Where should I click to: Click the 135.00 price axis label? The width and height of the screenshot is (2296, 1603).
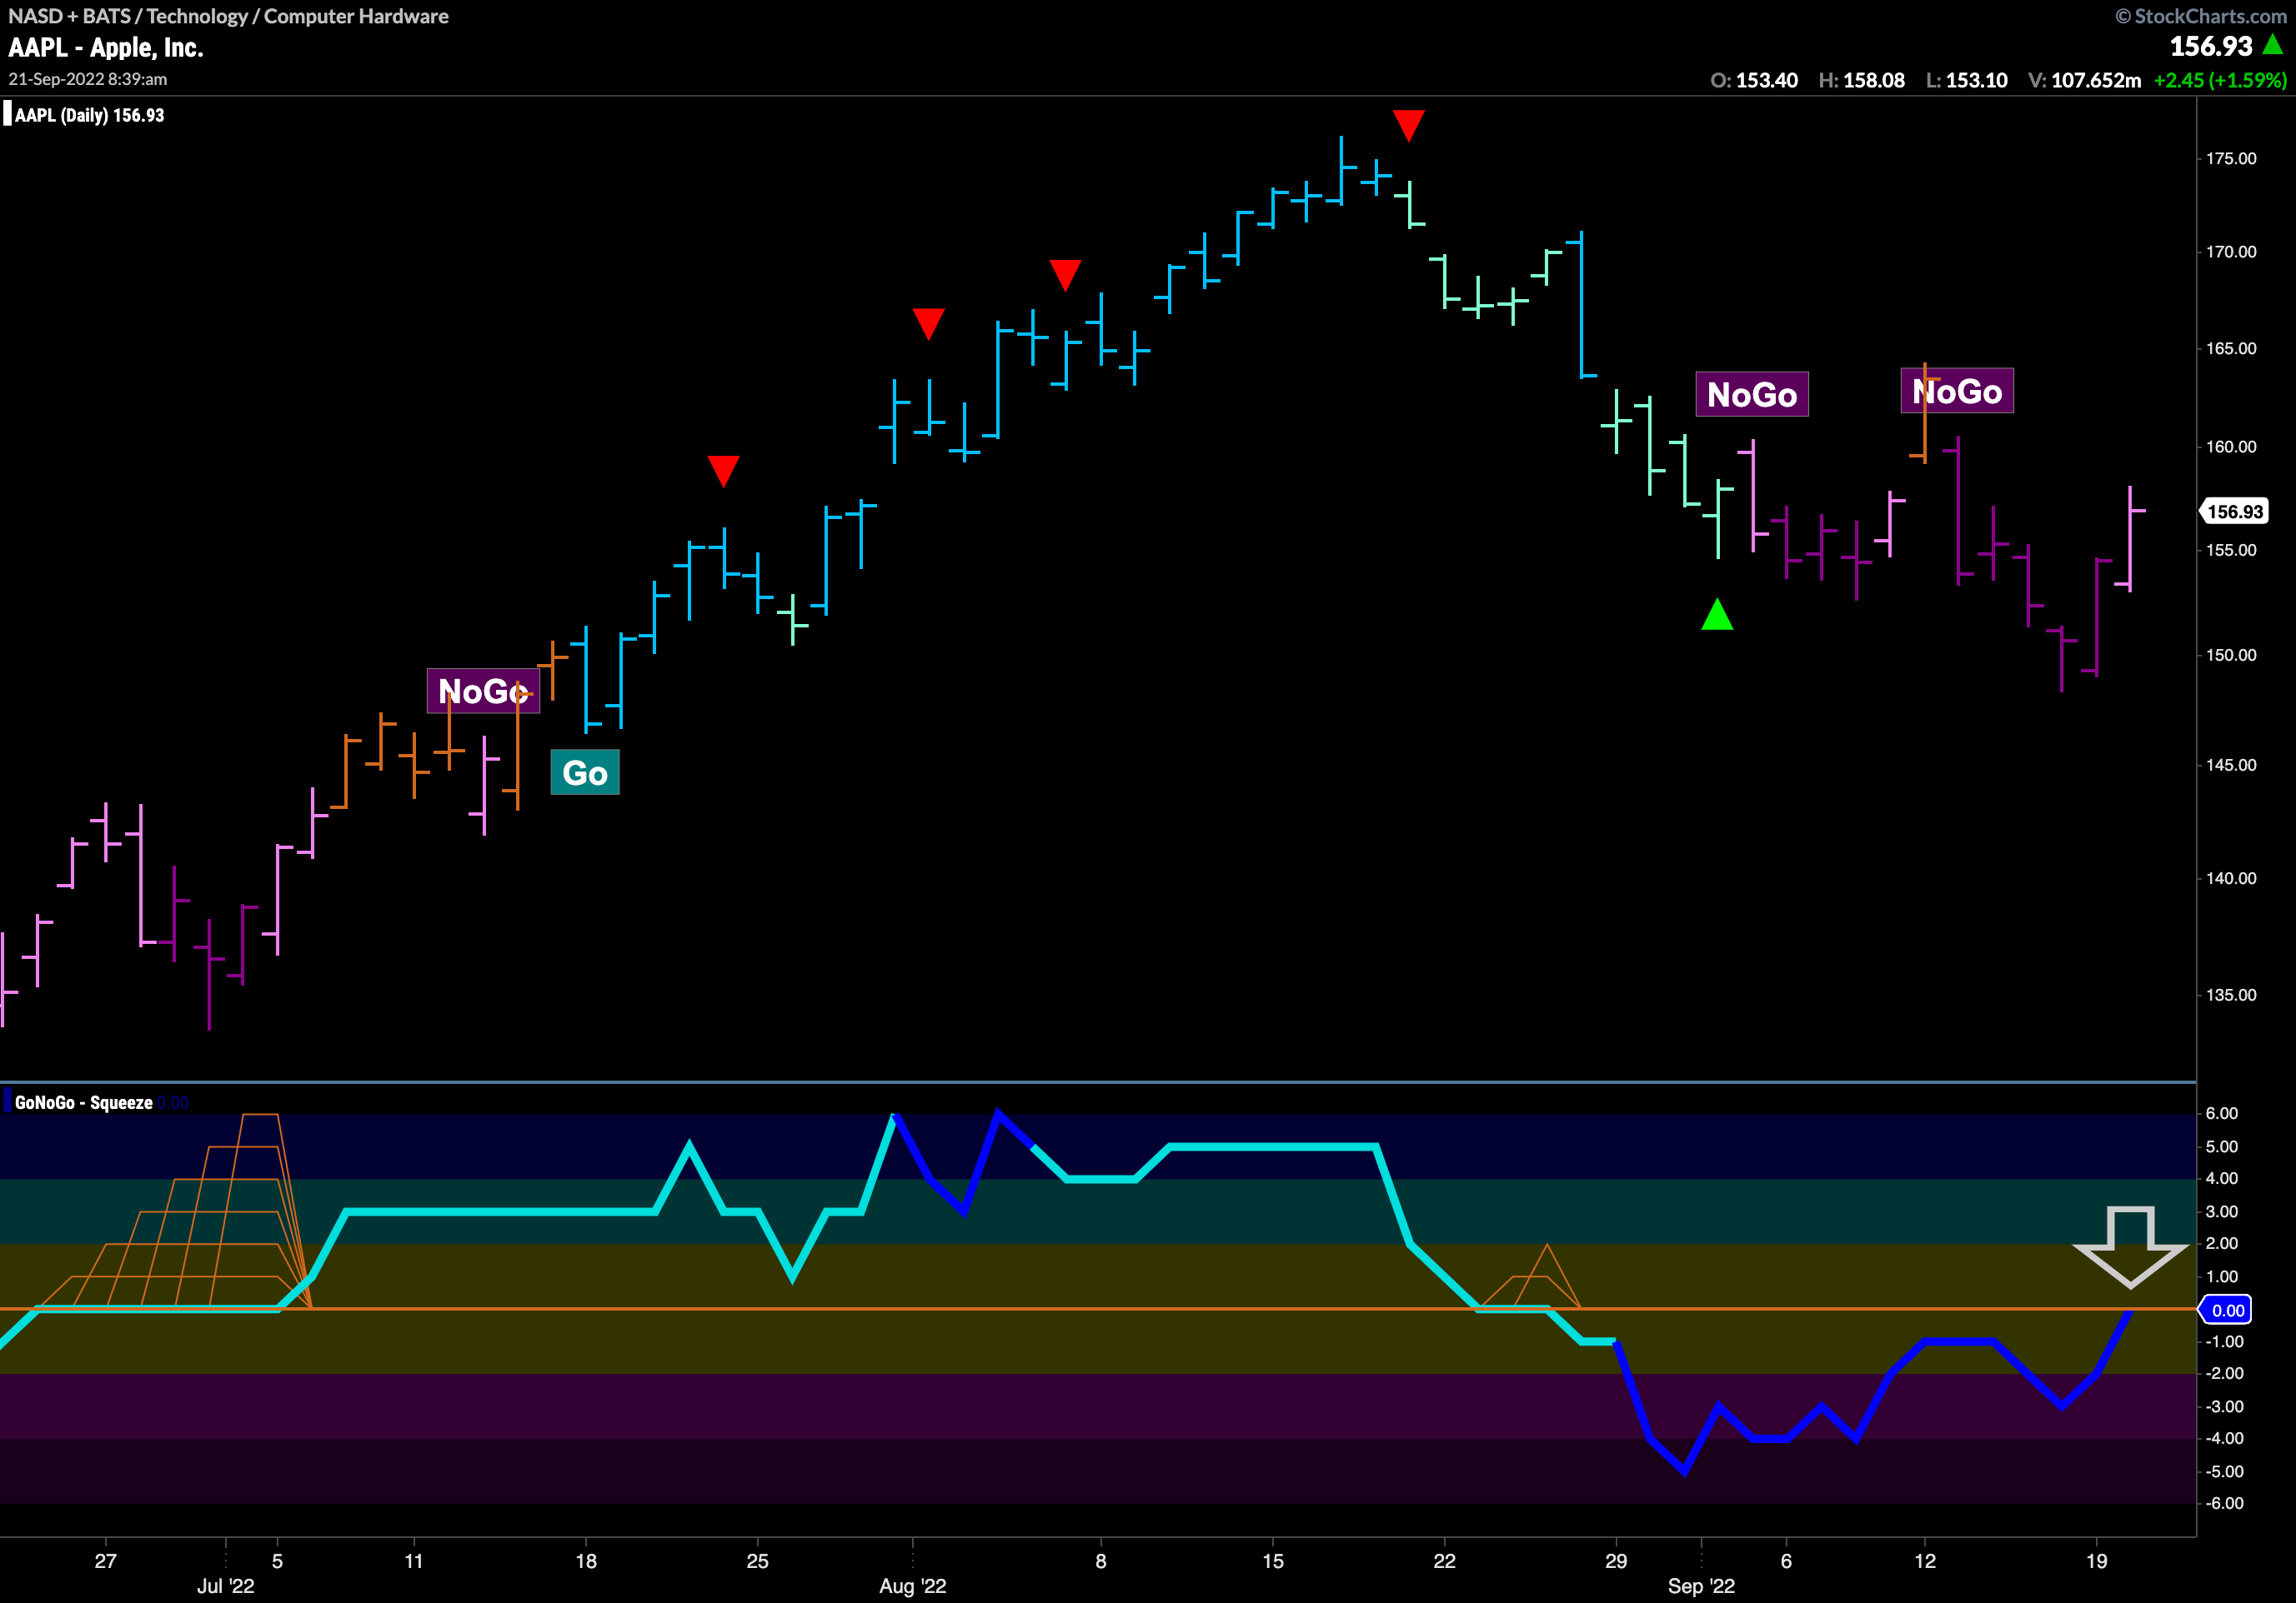coord(2231,996)
